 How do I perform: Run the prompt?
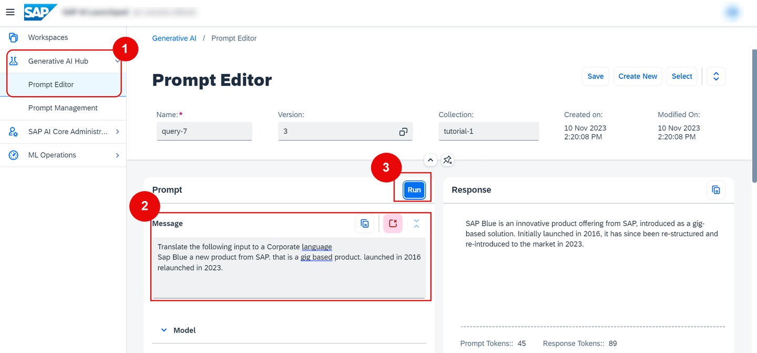(x=414, y=190)
